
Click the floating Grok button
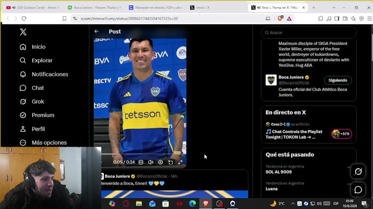(x=358, y=172)
